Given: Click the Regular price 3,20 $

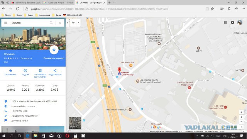Looking at the screenshot, I should tap(25, 90).
